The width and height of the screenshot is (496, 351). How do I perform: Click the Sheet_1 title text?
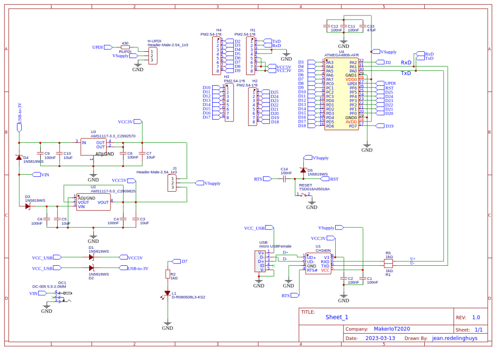pyautogui.click(x=337, y=317)
